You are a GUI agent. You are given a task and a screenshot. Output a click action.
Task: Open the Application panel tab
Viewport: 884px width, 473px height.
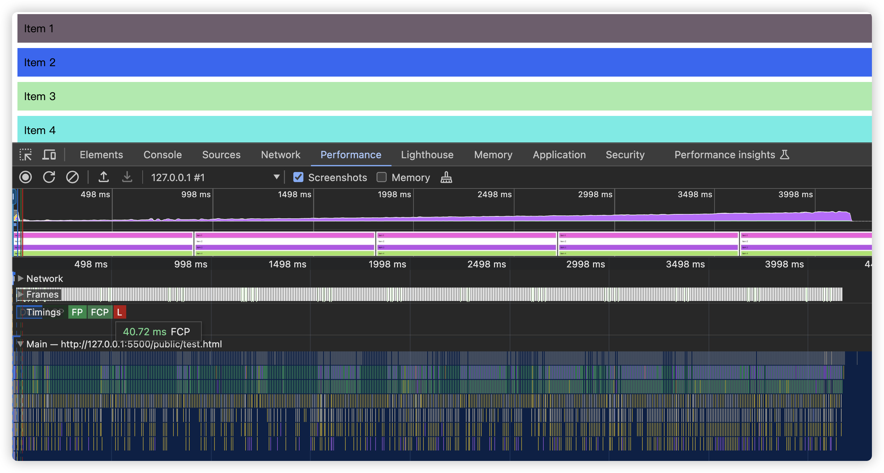point(559,155)
